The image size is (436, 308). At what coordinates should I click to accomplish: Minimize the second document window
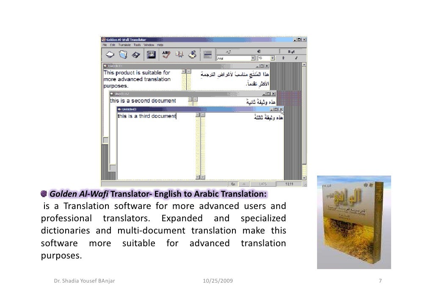(264, 93)
